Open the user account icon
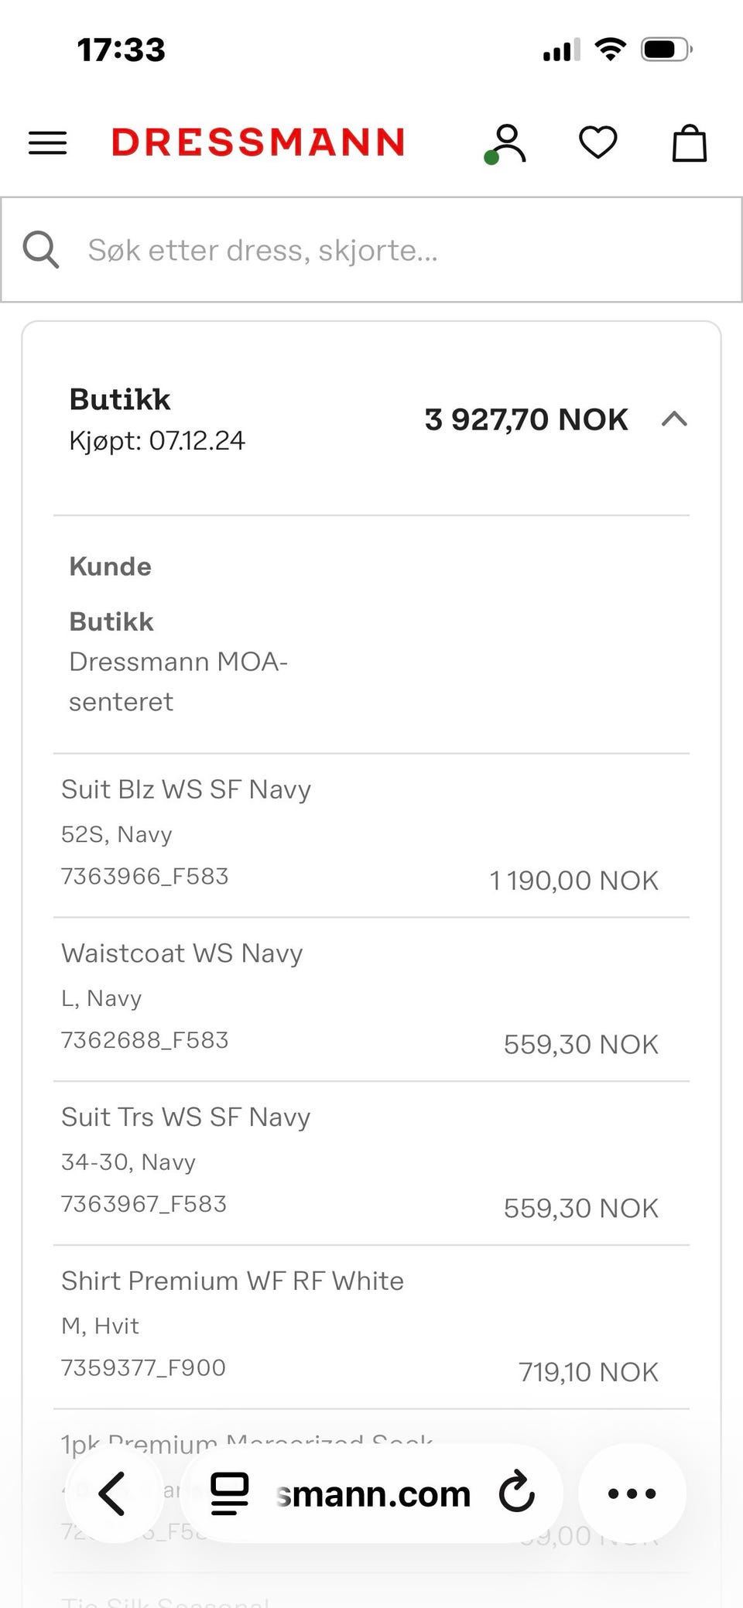Screen dimensions: 743x1608 [x=508, y=144]
